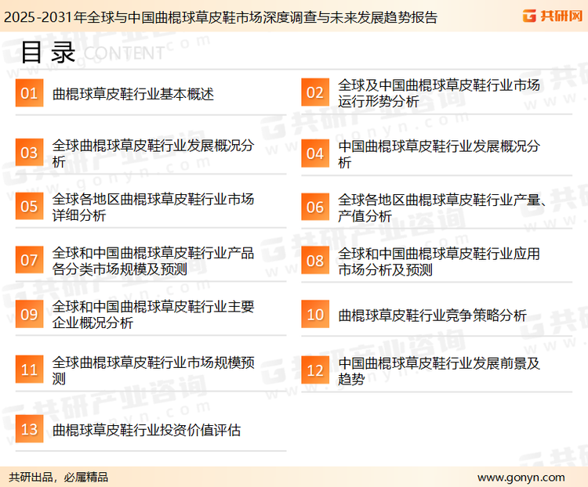Open 全球各地区曲棍球草皮鞋行业产量、产值分析 entry
This screenshot has height=487, width=588.
441,207
